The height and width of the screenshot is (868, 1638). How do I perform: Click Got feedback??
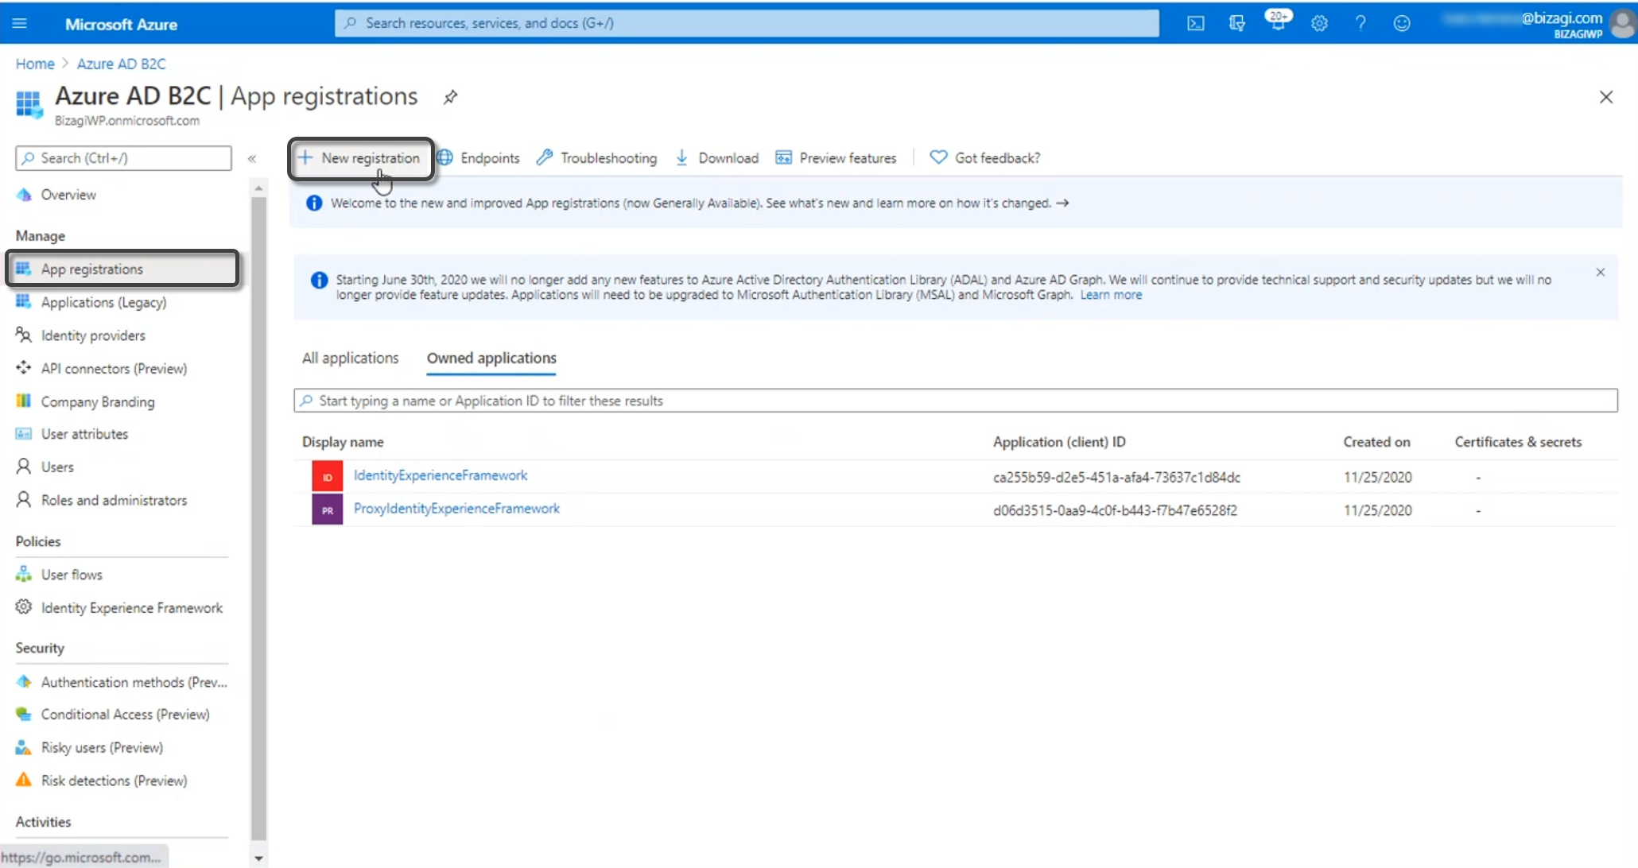985,158
